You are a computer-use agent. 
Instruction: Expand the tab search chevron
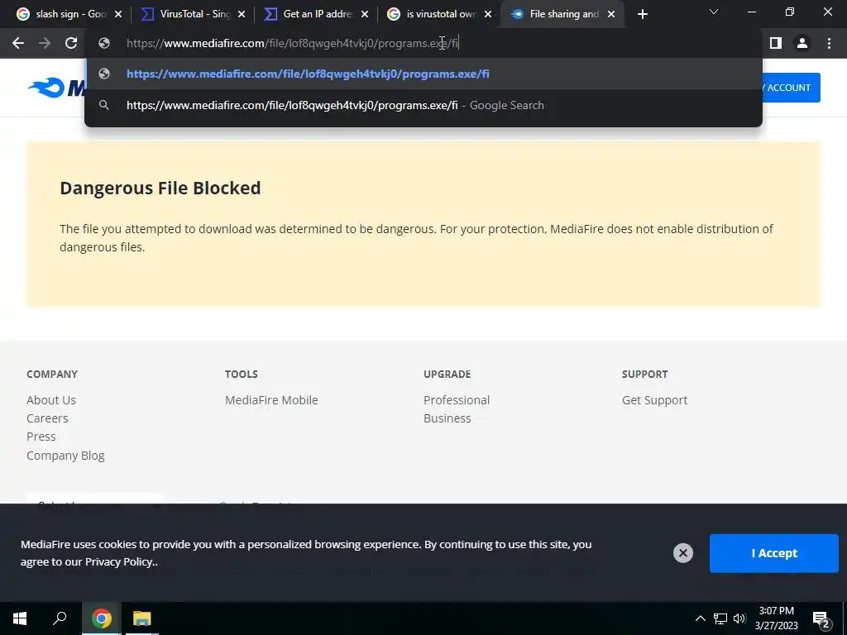coord(714,12)
